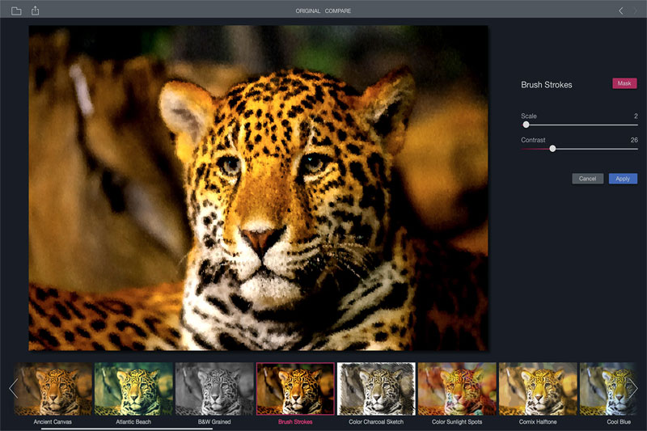Click the Contrast slider handle
The height and width of the screenshot is (431, 647).
pos(552,149)
